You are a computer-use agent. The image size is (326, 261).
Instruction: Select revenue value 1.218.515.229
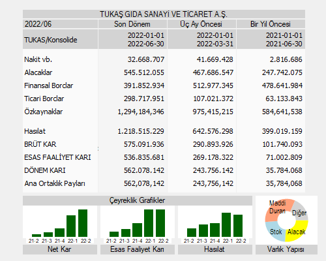click(x=141, y=131)
